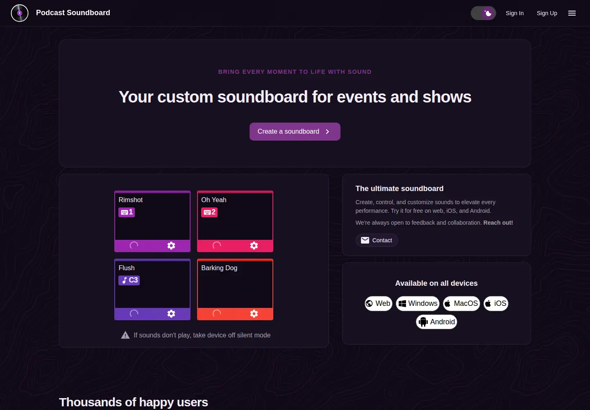The image size is (590, 410).
Task: Click Create a soundboard button
Action: (295, 132)
